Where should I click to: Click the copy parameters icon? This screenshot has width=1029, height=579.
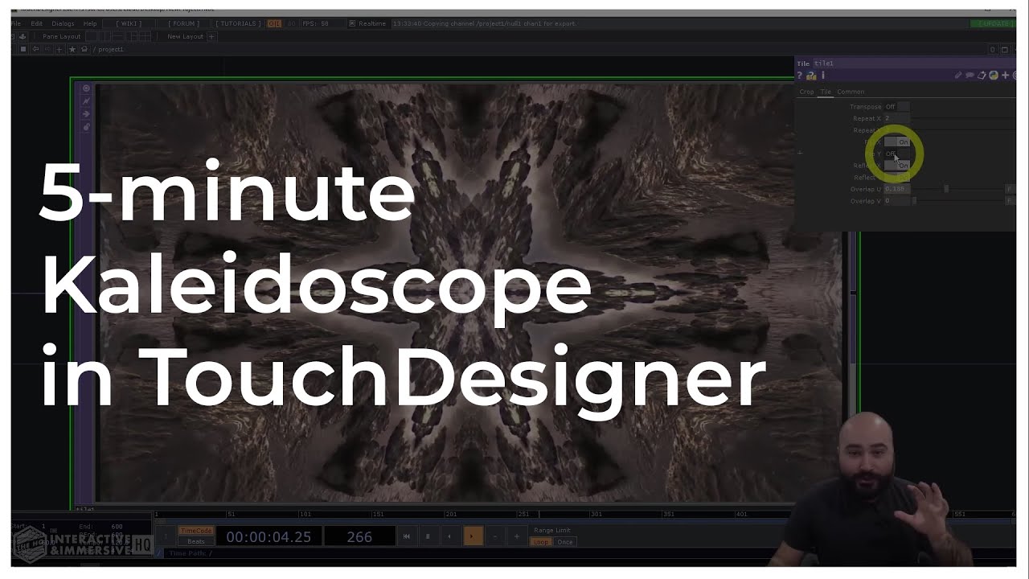[x=982, y=76]
